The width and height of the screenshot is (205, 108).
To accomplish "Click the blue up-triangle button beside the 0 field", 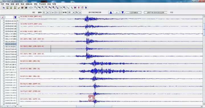I will point(111,13).
